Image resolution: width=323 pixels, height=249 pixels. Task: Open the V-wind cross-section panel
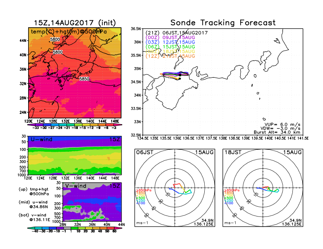(92, 202)
